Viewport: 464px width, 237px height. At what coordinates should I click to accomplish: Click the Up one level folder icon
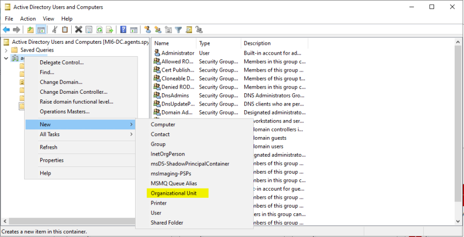(30, 30)
